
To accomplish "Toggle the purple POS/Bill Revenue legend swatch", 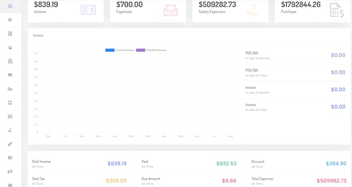I will (x=140, y=50).
